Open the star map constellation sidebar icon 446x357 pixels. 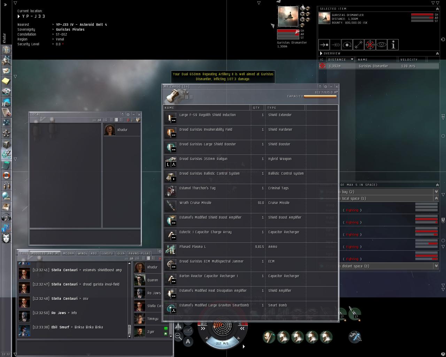(6, 123)
